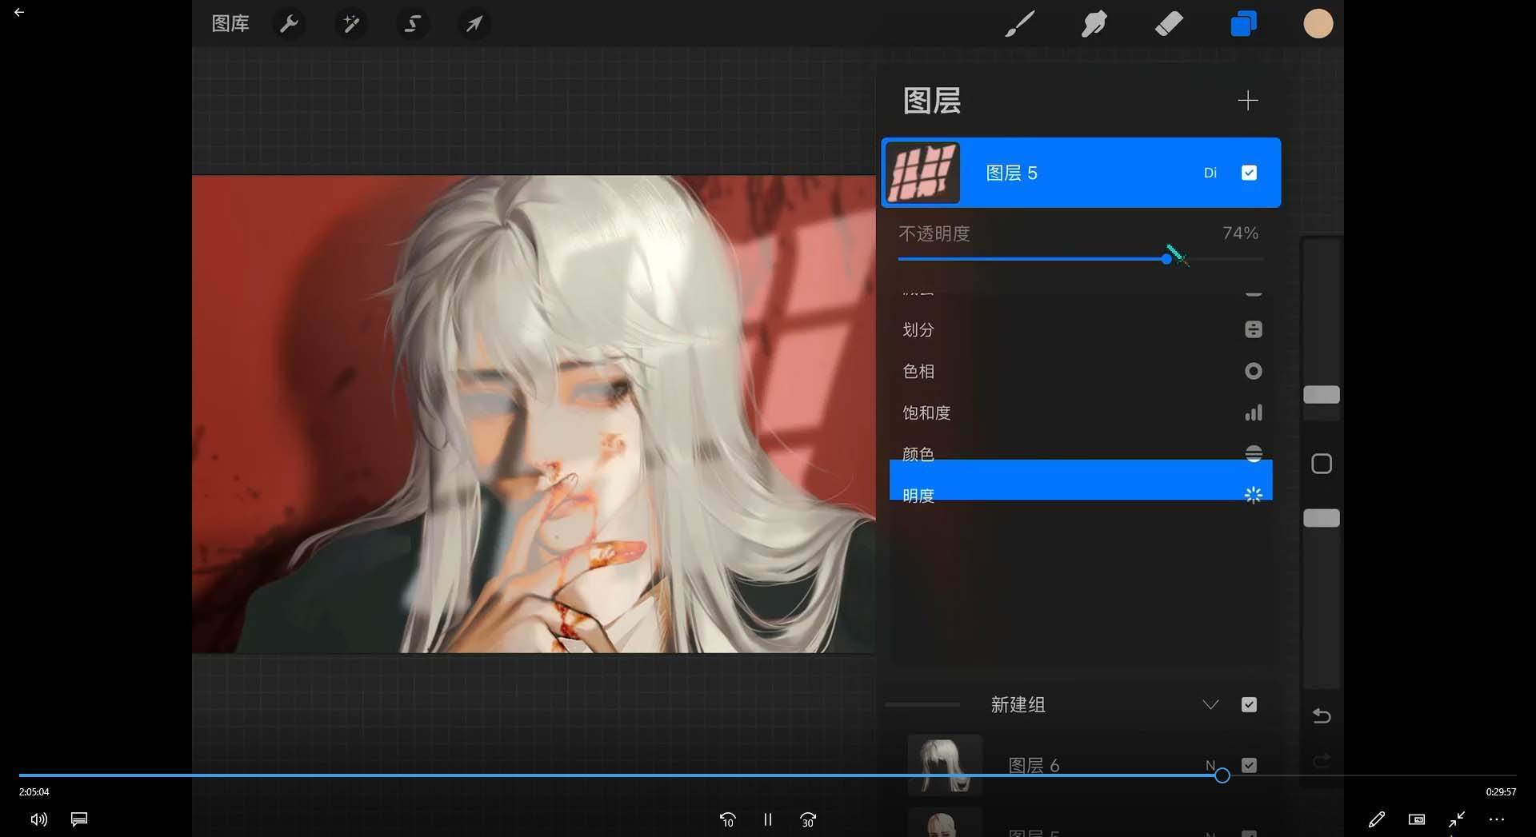
Task: Collapse the 新建组 group chevron
Action: (1210, 704)
